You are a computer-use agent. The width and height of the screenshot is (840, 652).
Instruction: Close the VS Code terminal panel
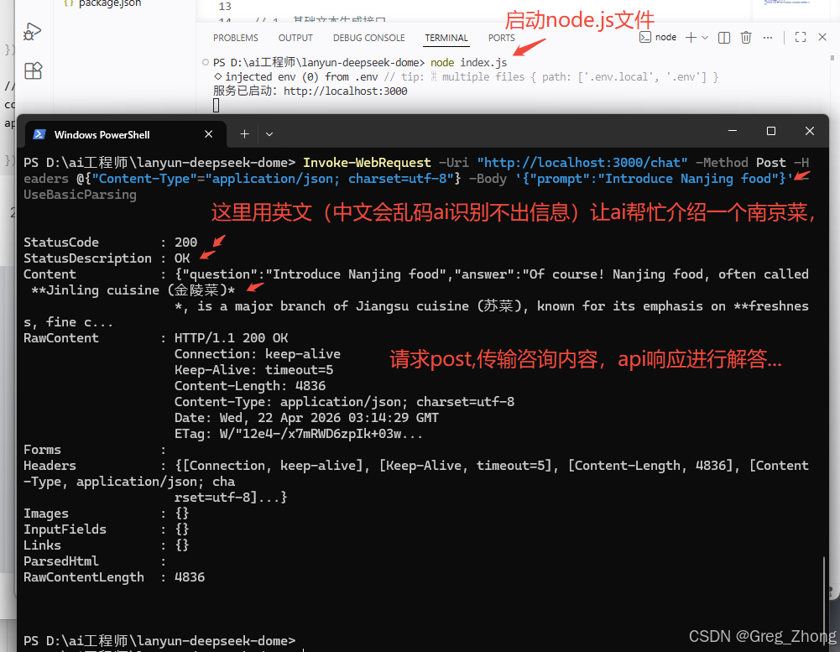coord(822,37)
